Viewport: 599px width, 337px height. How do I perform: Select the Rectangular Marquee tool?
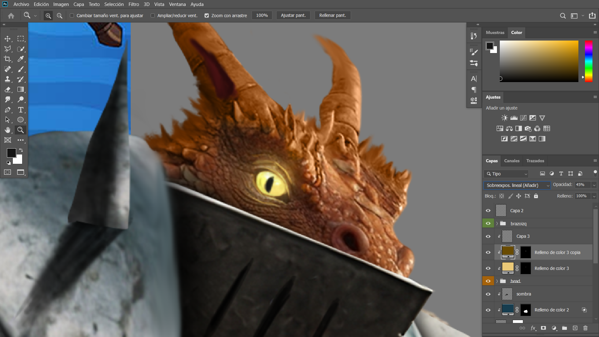click(21, 39)
